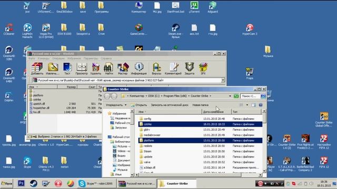Click the Steam icon in taskbar
Screen dimensions: 337x189
tap(33, 183)
